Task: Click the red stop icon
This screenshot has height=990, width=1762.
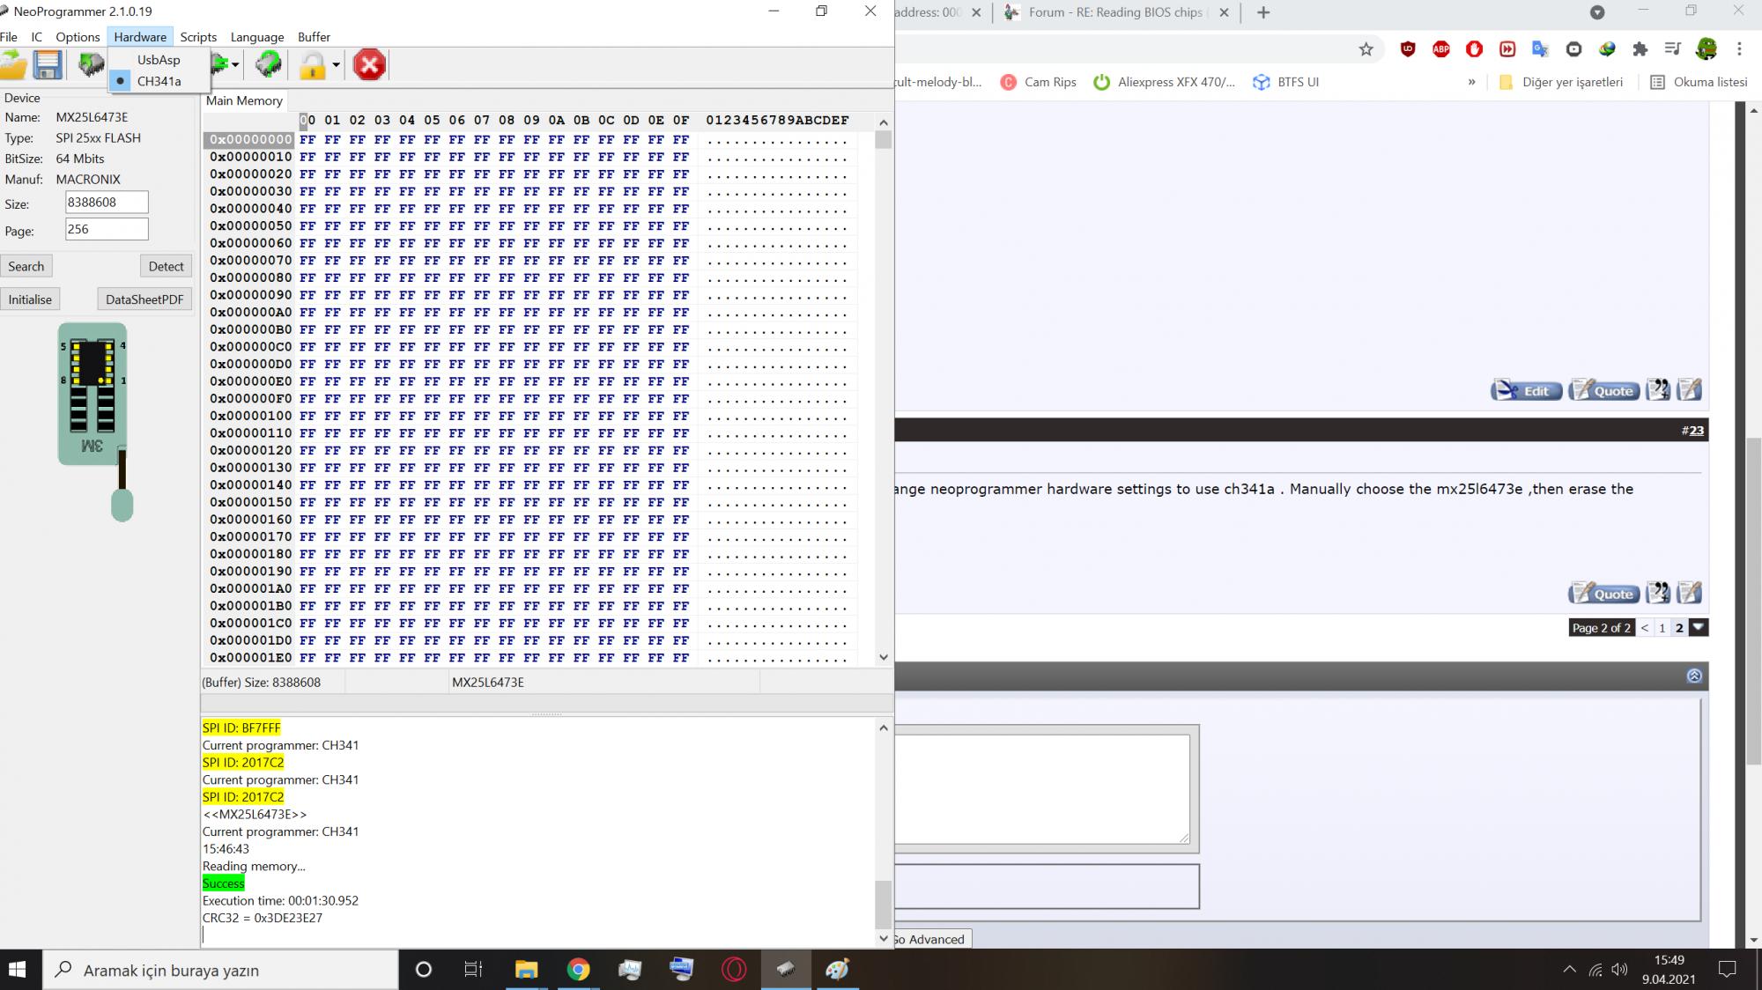Action: [x=369, y=65]
